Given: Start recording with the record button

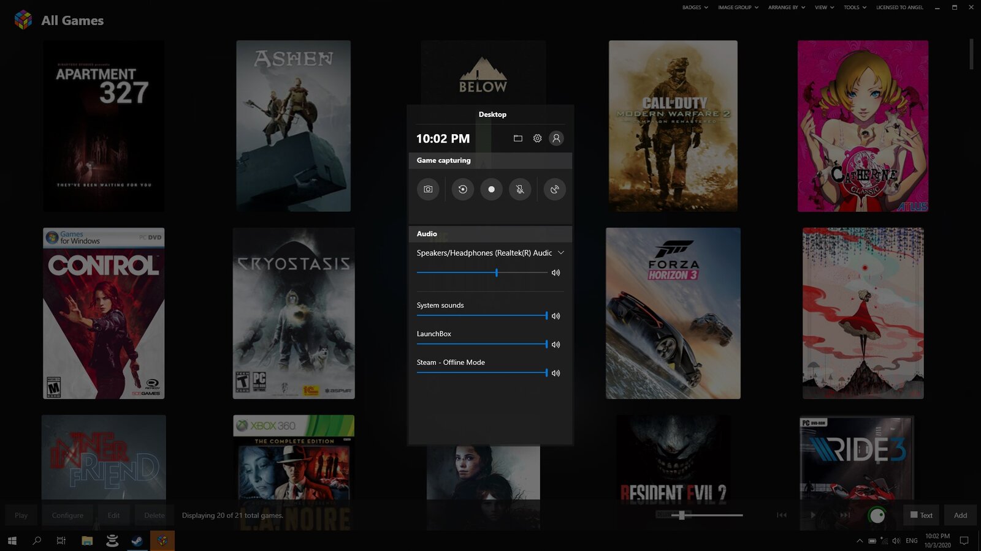Looking at the screenshot, I should click(x=491, y=189).
